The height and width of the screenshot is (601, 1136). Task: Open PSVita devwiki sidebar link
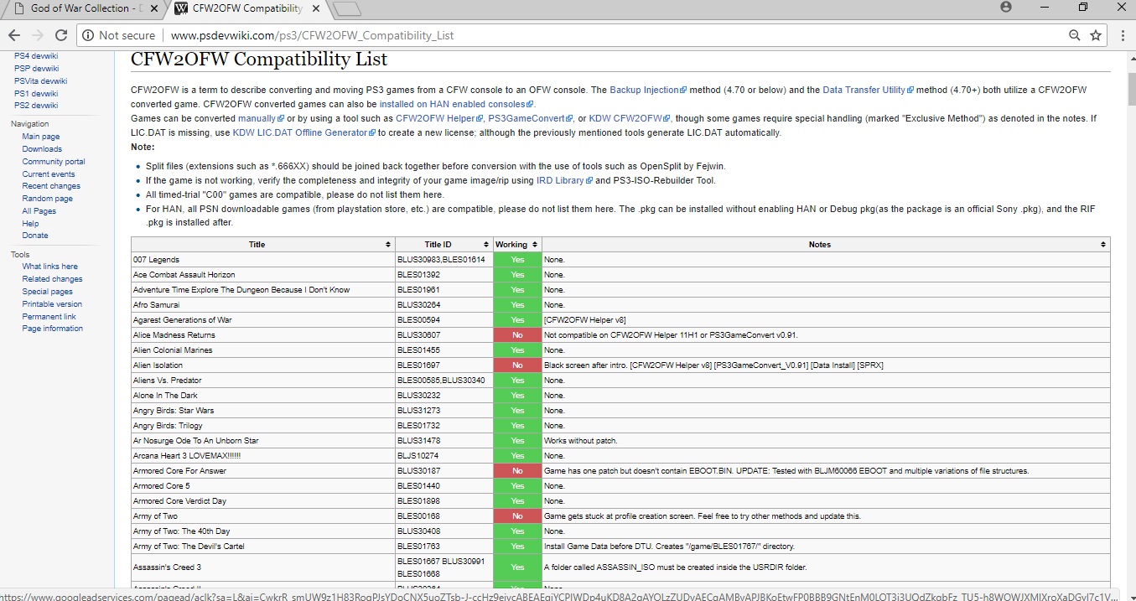point(40,81)
